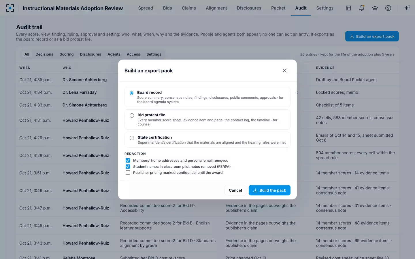This screenshot has height=259, width=415.
Task: Pick the State certification option
Action: [207, 140]
